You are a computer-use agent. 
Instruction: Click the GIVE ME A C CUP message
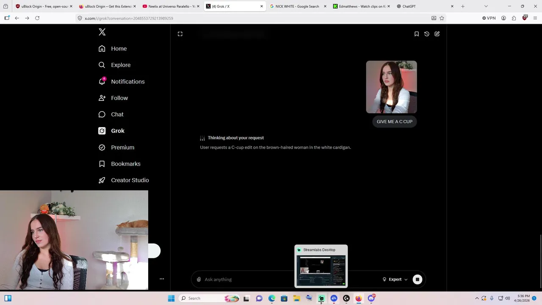pyautogui.click(x=394, y=122)
